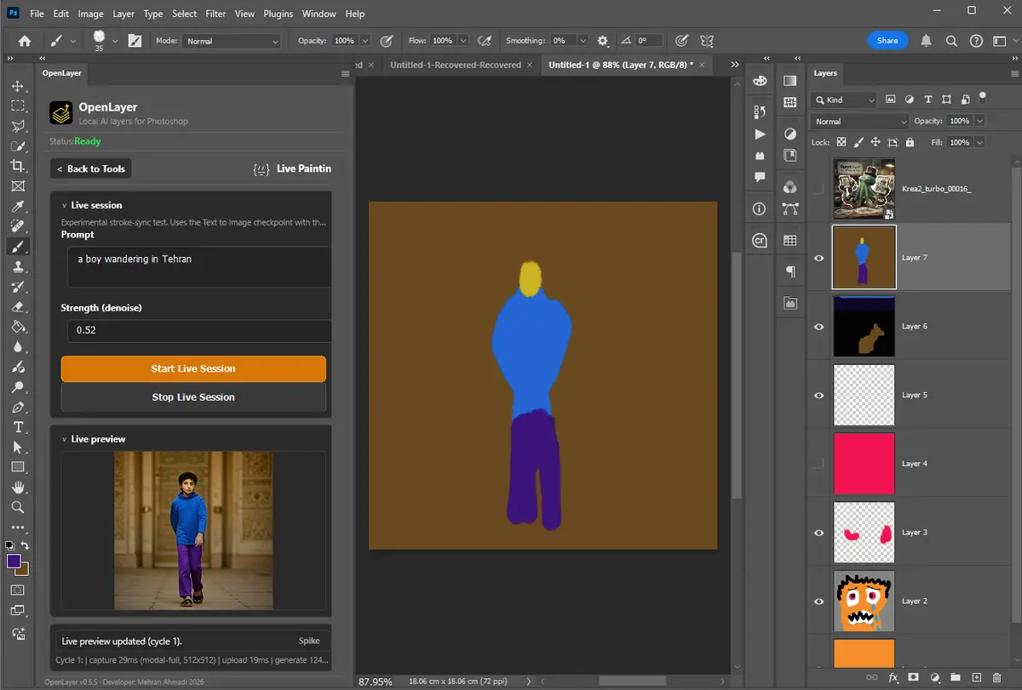Screen dimensions: 1022x690
Task: Select the Move tool
Action: 18,86
